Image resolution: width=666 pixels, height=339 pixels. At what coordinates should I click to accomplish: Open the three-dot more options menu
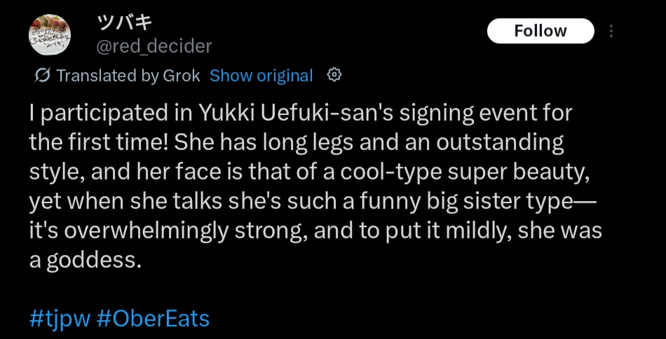point(611,32)
